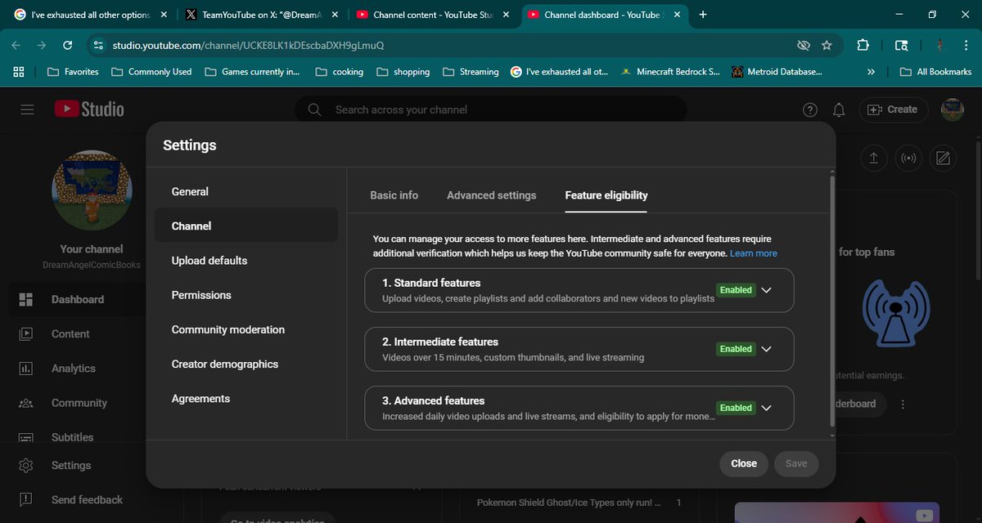Click the Go live broadcast icon

point(908,158)
